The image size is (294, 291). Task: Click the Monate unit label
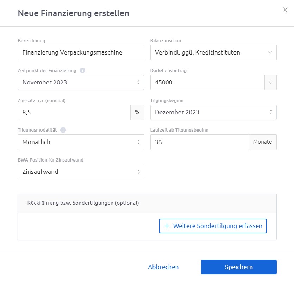click(x=263, y=142)
